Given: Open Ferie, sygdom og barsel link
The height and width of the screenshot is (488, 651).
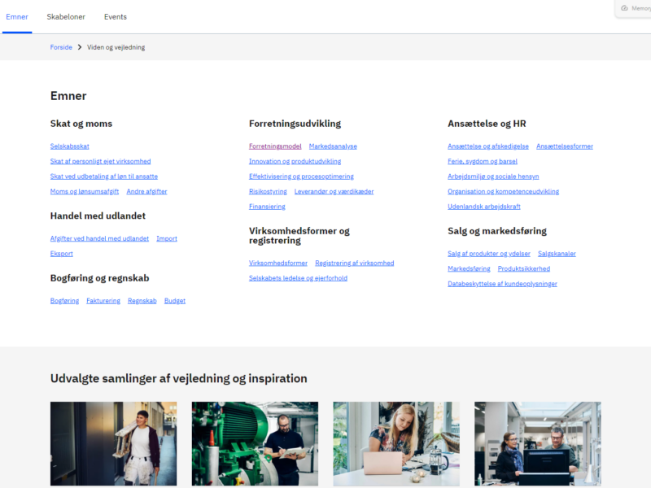Looking at the screenshot, I should click(x=482, y=161).
